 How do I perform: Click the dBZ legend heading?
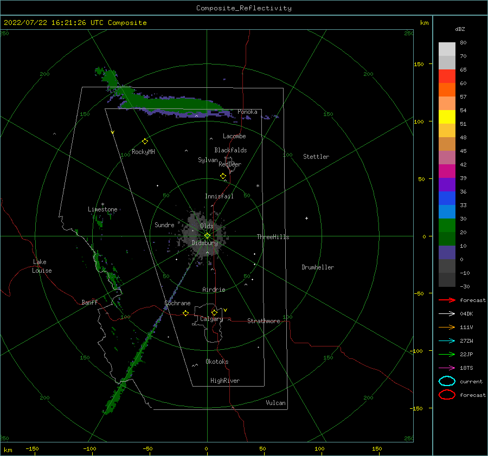pyautogui.click(x=460, y=29)
